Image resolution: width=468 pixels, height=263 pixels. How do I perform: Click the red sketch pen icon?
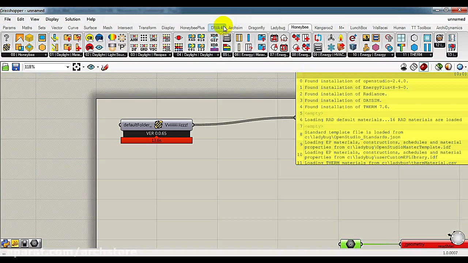tap(105, 67)
